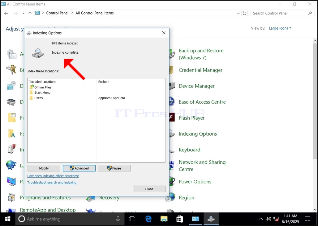Click the Start Menu folder icon
The height and width of the screenshot is (226, 318).
(31, 92)
